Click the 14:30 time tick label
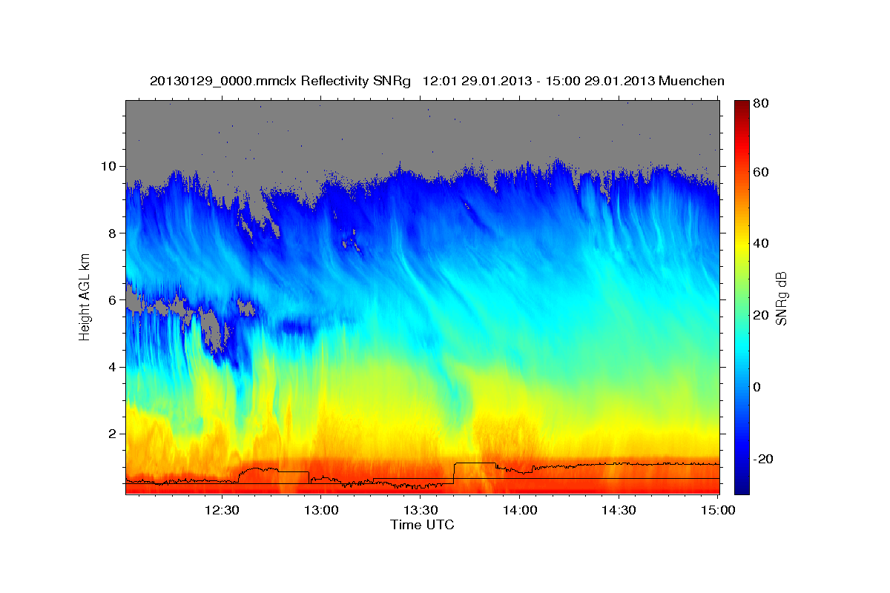890x593 pixels. tap(619, 511)
